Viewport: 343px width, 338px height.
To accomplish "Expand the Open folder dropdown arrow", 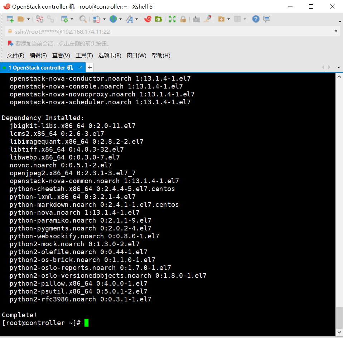I will [28, 19].
